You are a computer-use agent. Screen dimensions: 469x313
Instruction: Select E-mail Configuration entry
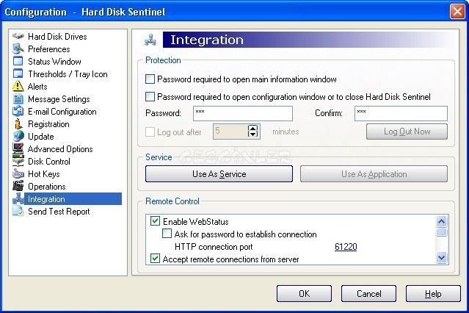62,112
